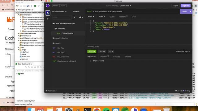Expand the Java11-Quarkus folder
The image size is (198, 111).
pyautogui.click(x=60, y=38)
